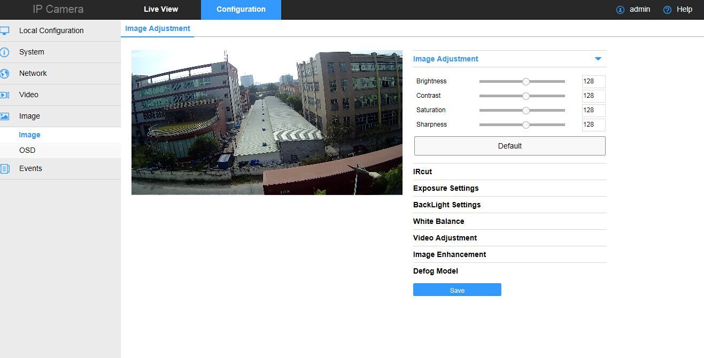The width and height of the screenshot is (704, 358).
Task: Expand the Defog Model section
Action: [x=435, y=271]
